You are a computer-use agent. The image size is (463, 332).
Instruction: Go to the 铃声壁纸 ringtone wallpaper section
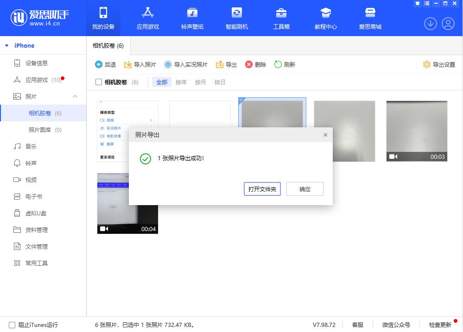[192, 18]
